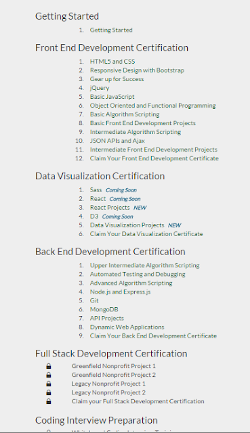Open the Getting Started lesson link

pyautogui.click(x=111, y=30)
